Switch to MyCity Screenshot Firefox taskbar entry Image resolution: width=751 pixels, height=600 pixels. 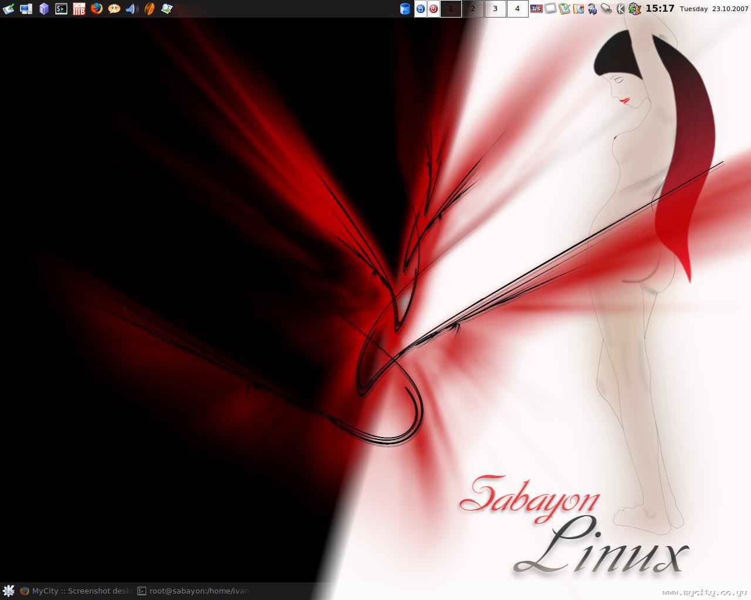(76, 591)
